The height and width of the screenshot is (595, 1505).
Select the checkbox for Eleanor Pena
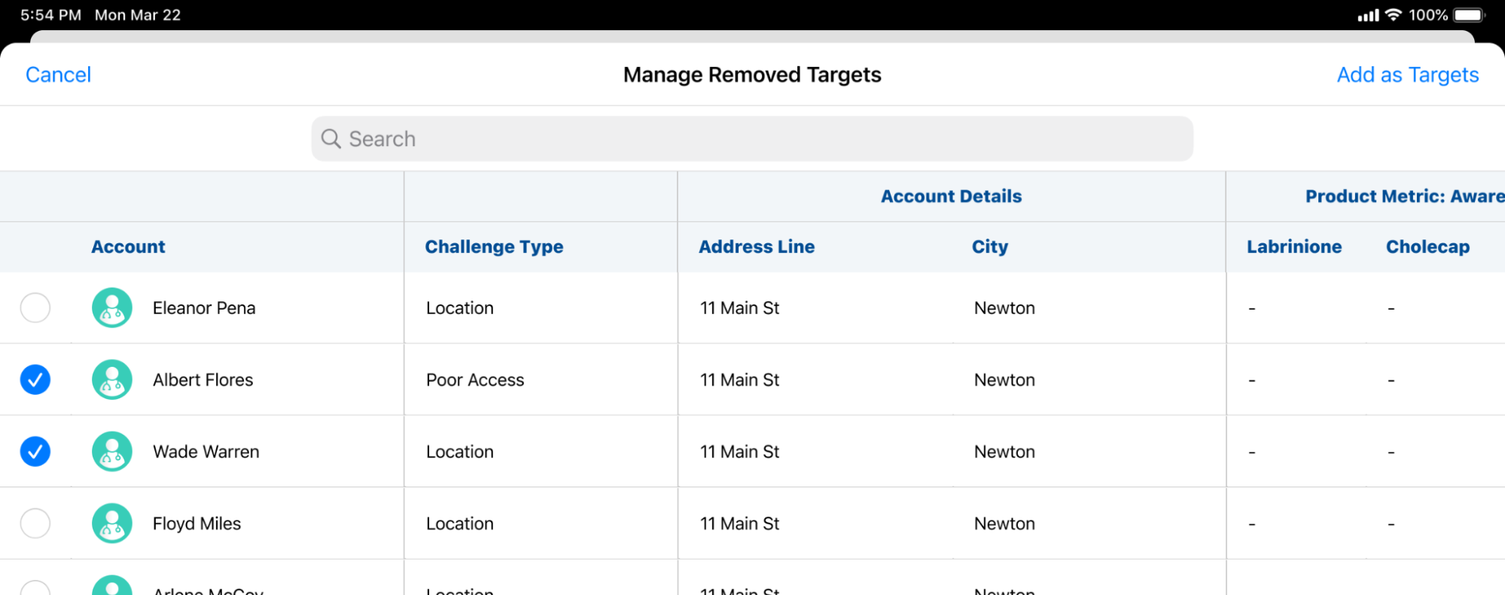pos(35,308)
